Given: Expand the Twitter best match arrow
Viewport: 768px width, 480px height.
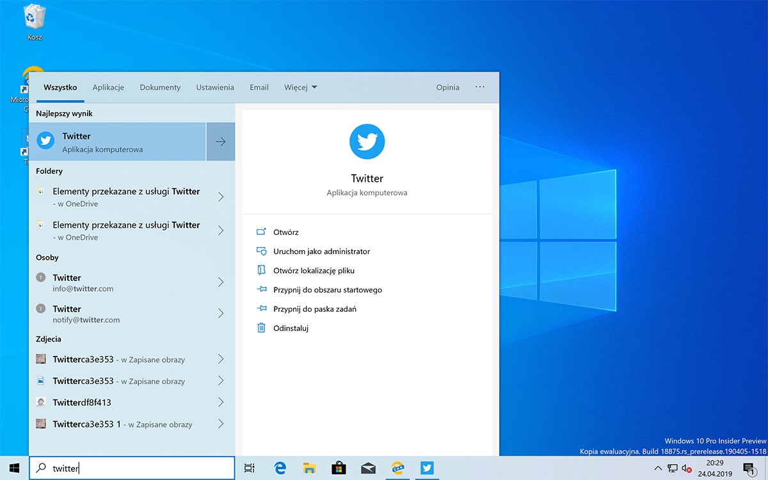Looking at the screenshot, I should (221, 142).
